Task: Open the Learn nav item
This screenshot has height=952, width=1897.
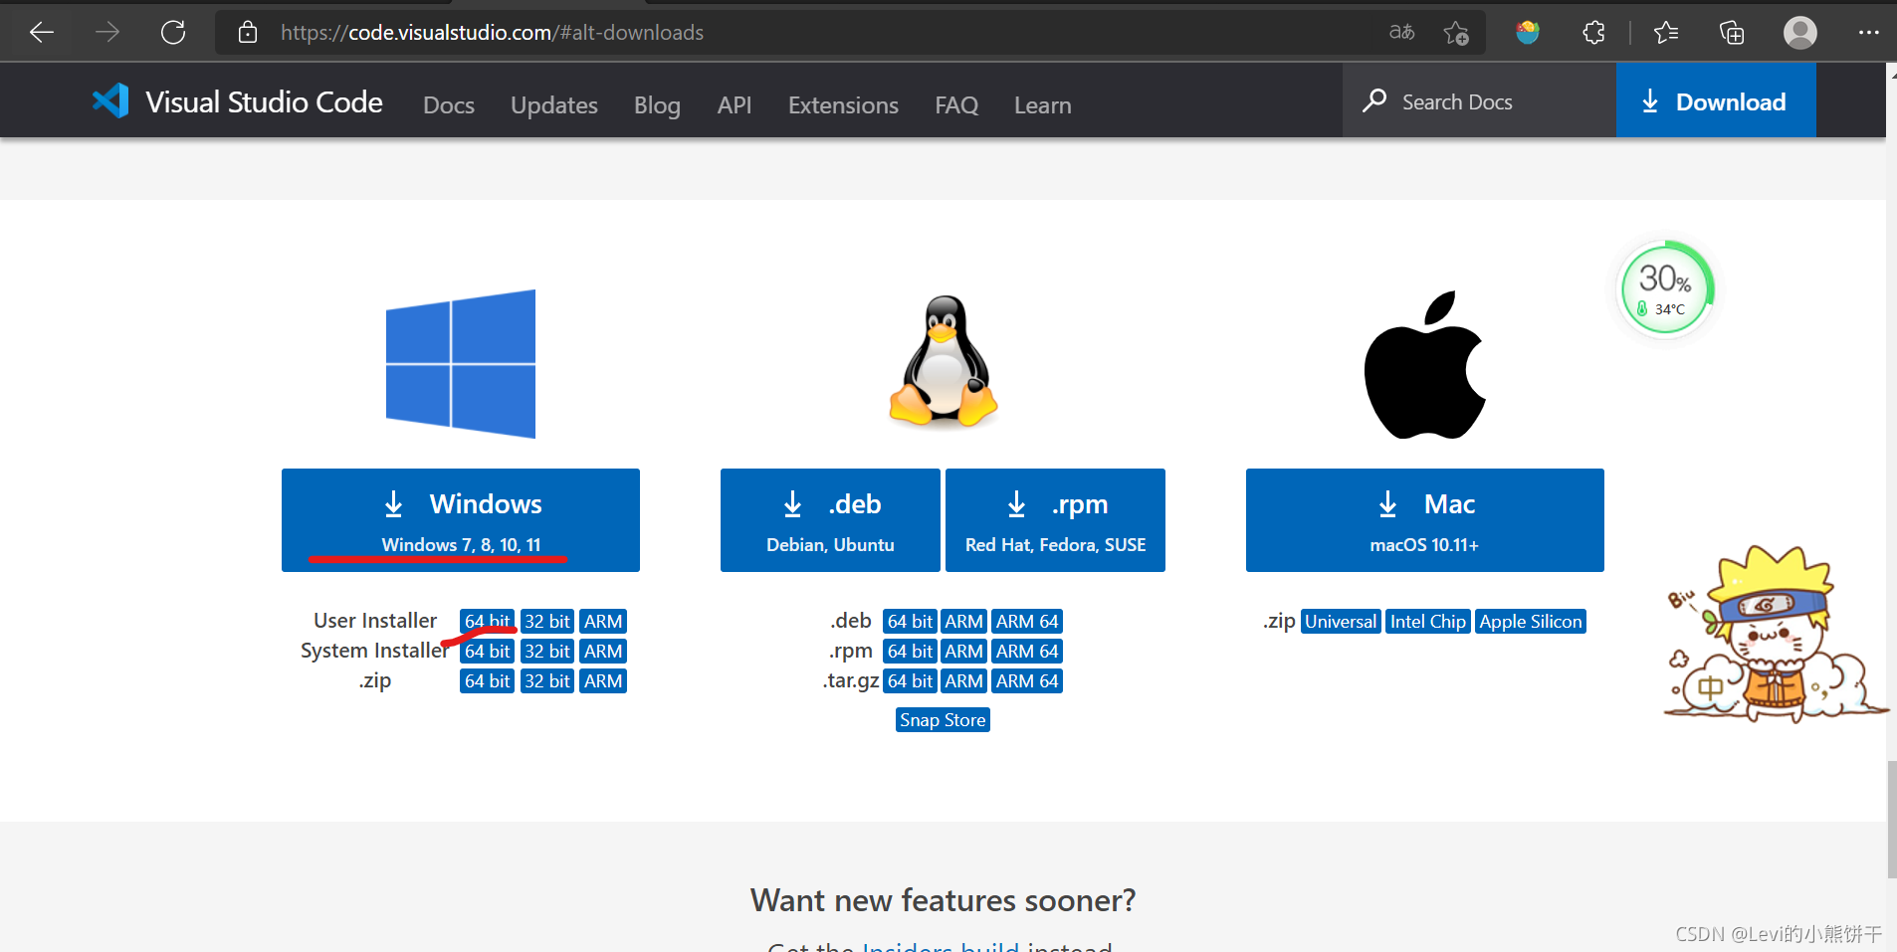Action: (x=1043, y=104)
